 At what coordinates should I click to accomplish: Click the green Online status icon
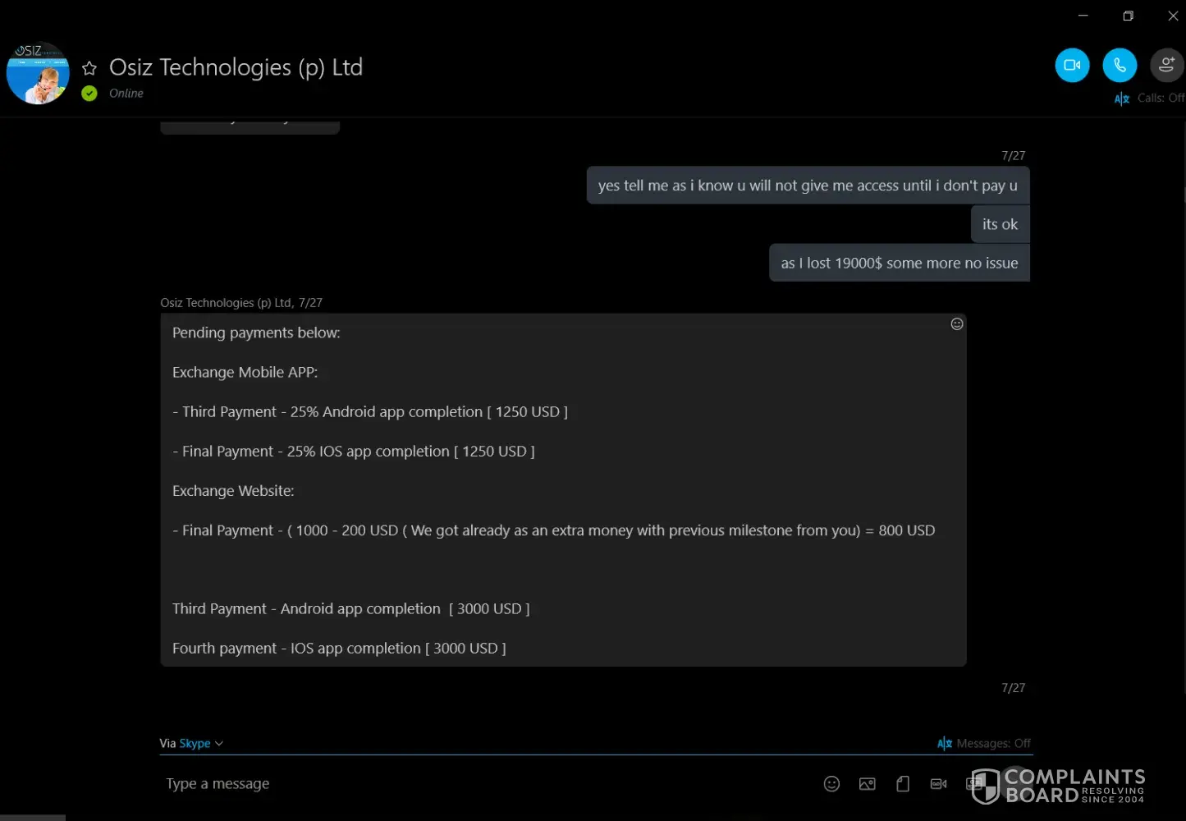coord(89,94)
